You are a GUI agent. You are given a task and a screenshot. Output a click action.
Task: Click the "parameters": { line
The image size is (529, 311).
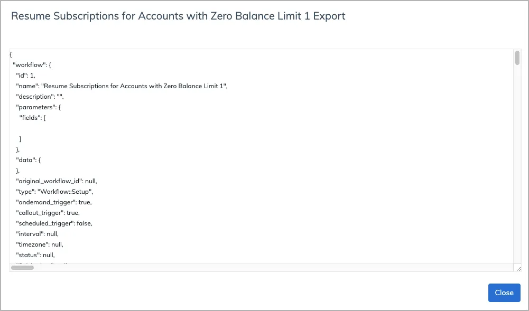point(39,107)
